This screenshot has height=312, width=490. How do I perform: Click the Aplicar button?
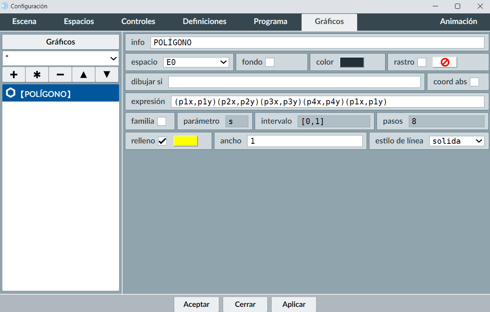[x=294, y=304]
